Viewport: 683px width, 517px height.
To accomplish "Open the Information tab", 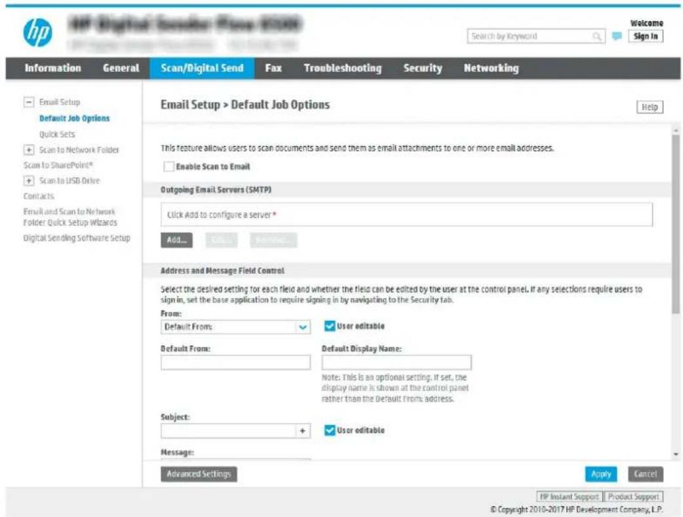I will click(52, 68).
